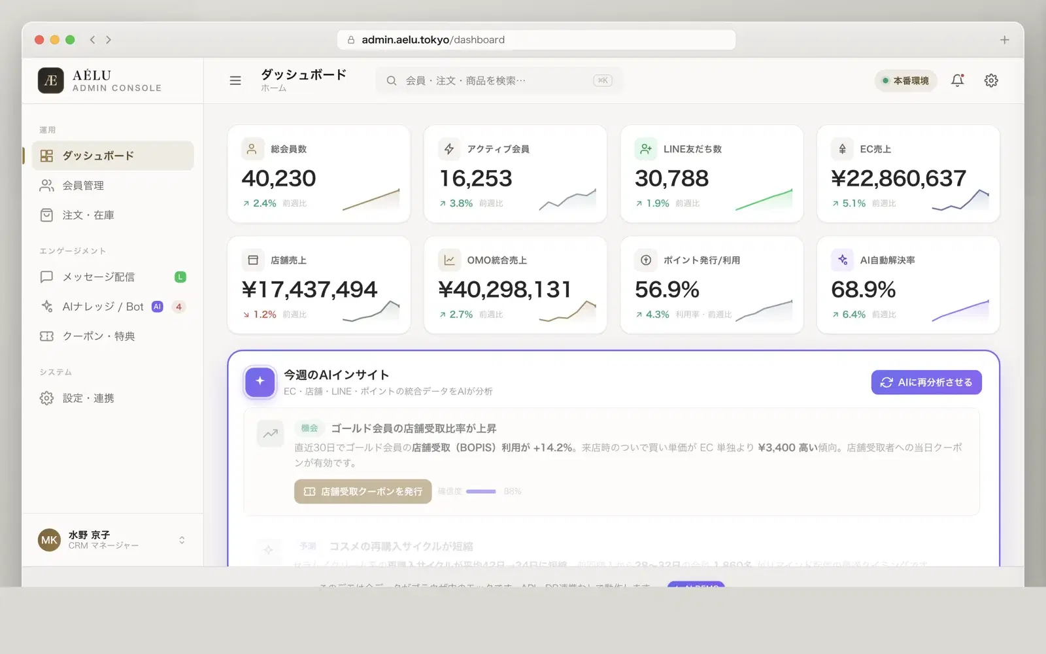Click the OMO統合売上 chart icon
The width and height of the screenshot is (1046, 654).
point(449,260)
